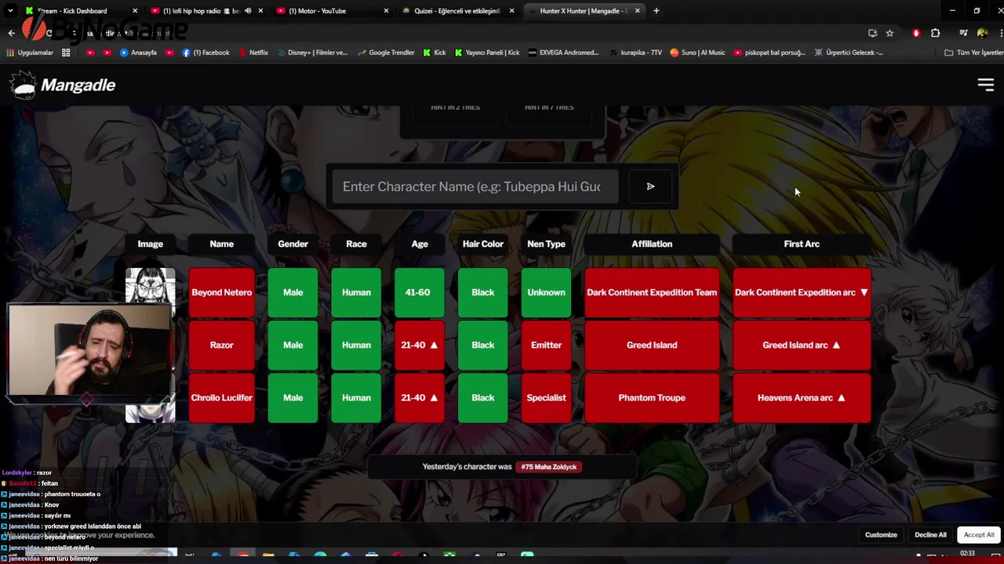Open the Anasayfa bookmark

coord(138,52)
